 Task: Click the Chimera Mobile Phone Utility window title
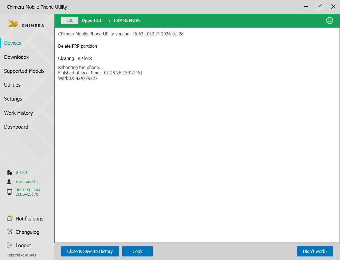point(37,7)
